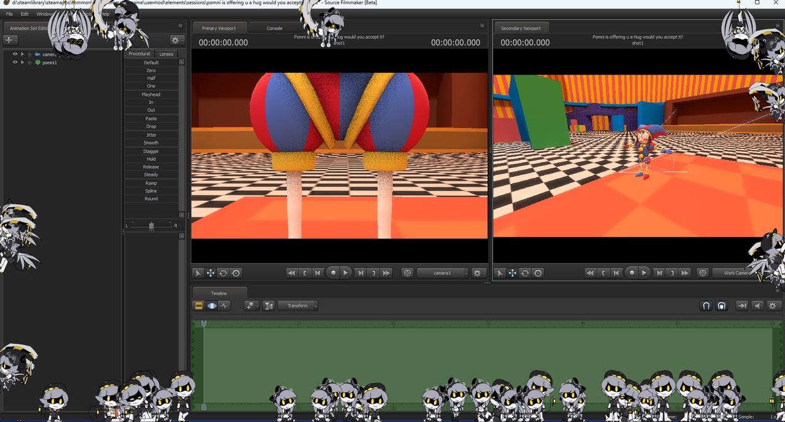Open the Animation Set Editor gear menu

pyautogui.click(x=177, y=40)
